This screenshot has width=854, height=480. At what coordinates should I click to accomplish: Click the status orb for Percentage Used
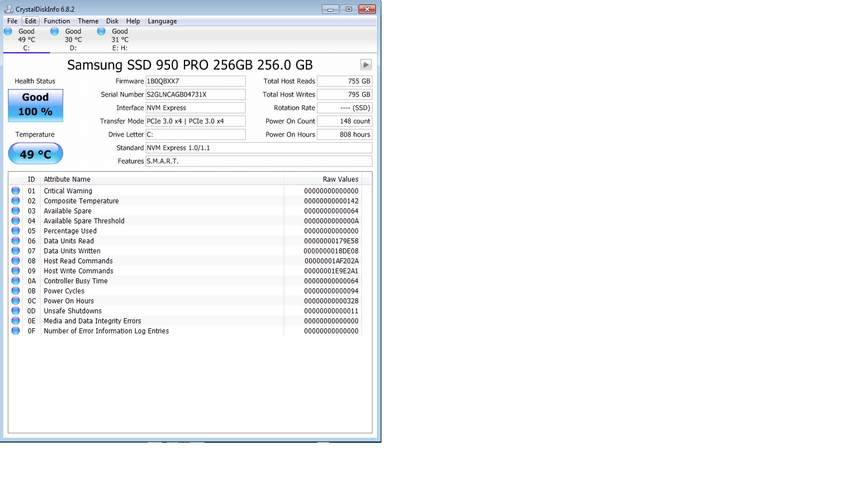tap(16, 231)
